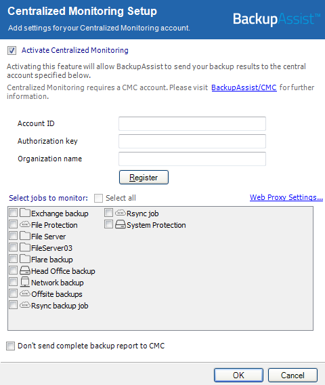The image size is (325, 385).
Task: Click the Head Office backup drive icon
Action: 25,270
